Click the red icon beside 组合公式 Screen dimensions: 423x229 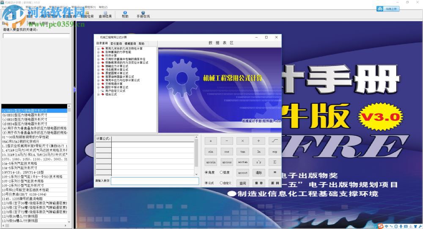click(103, 94)
